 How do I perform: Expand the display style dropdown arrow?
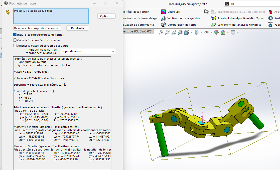[x=201, y=33]
